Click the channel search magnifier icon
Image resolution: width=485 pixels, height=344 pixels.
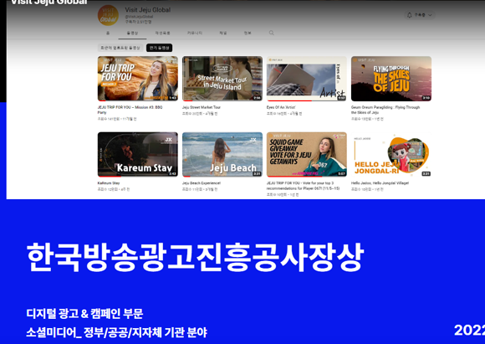[x=271, y=33]
